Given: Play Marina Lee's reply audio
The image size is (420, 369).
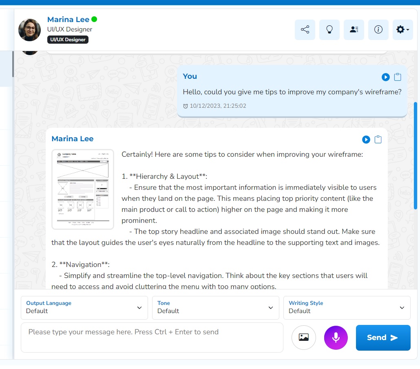Looking at the screenshot, I should (366, 140).
